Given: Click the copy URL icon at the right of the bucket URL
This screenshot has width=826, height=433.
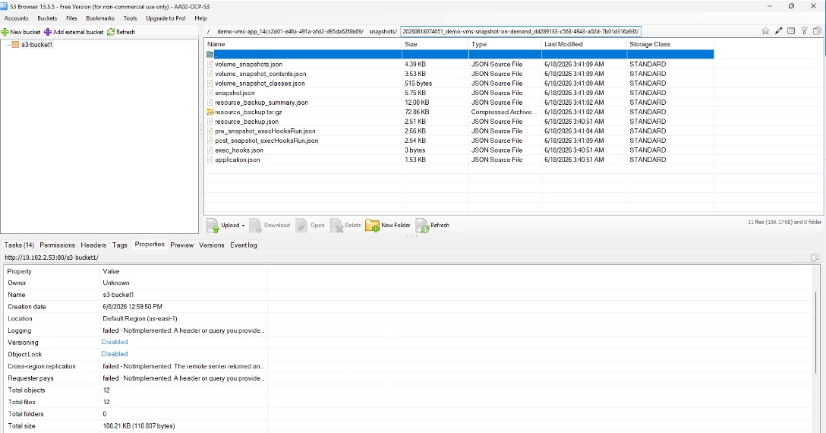Looking at the screenshot, I should tap(815, 258).
